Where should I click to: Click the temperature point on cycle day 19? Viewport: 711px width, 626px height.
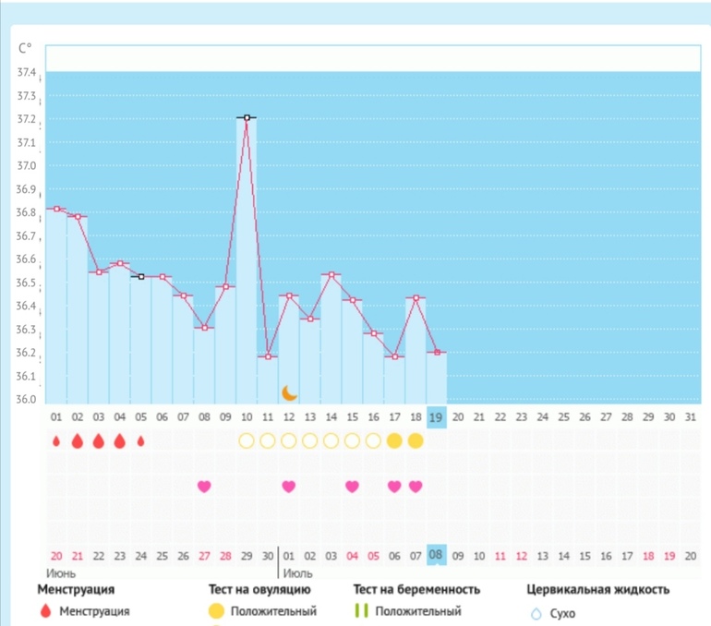(437, 353)
